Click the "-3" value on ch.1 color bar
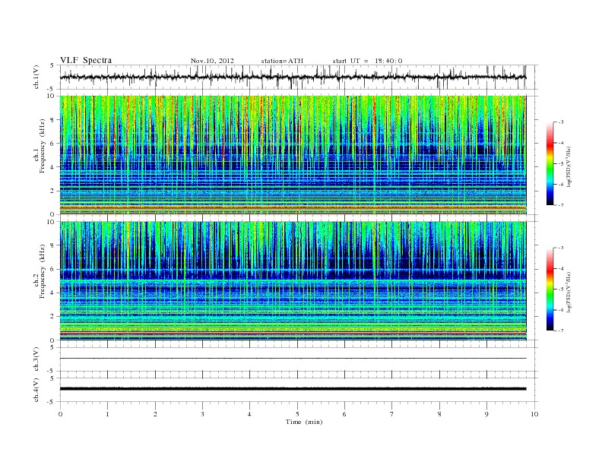Image resolution: width=602 pixels, height=465 pixels. pyautogui.click(x=561, y=122)
